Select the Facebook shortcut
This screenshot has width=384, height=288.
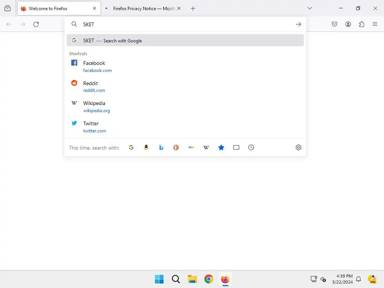(185, 67)
